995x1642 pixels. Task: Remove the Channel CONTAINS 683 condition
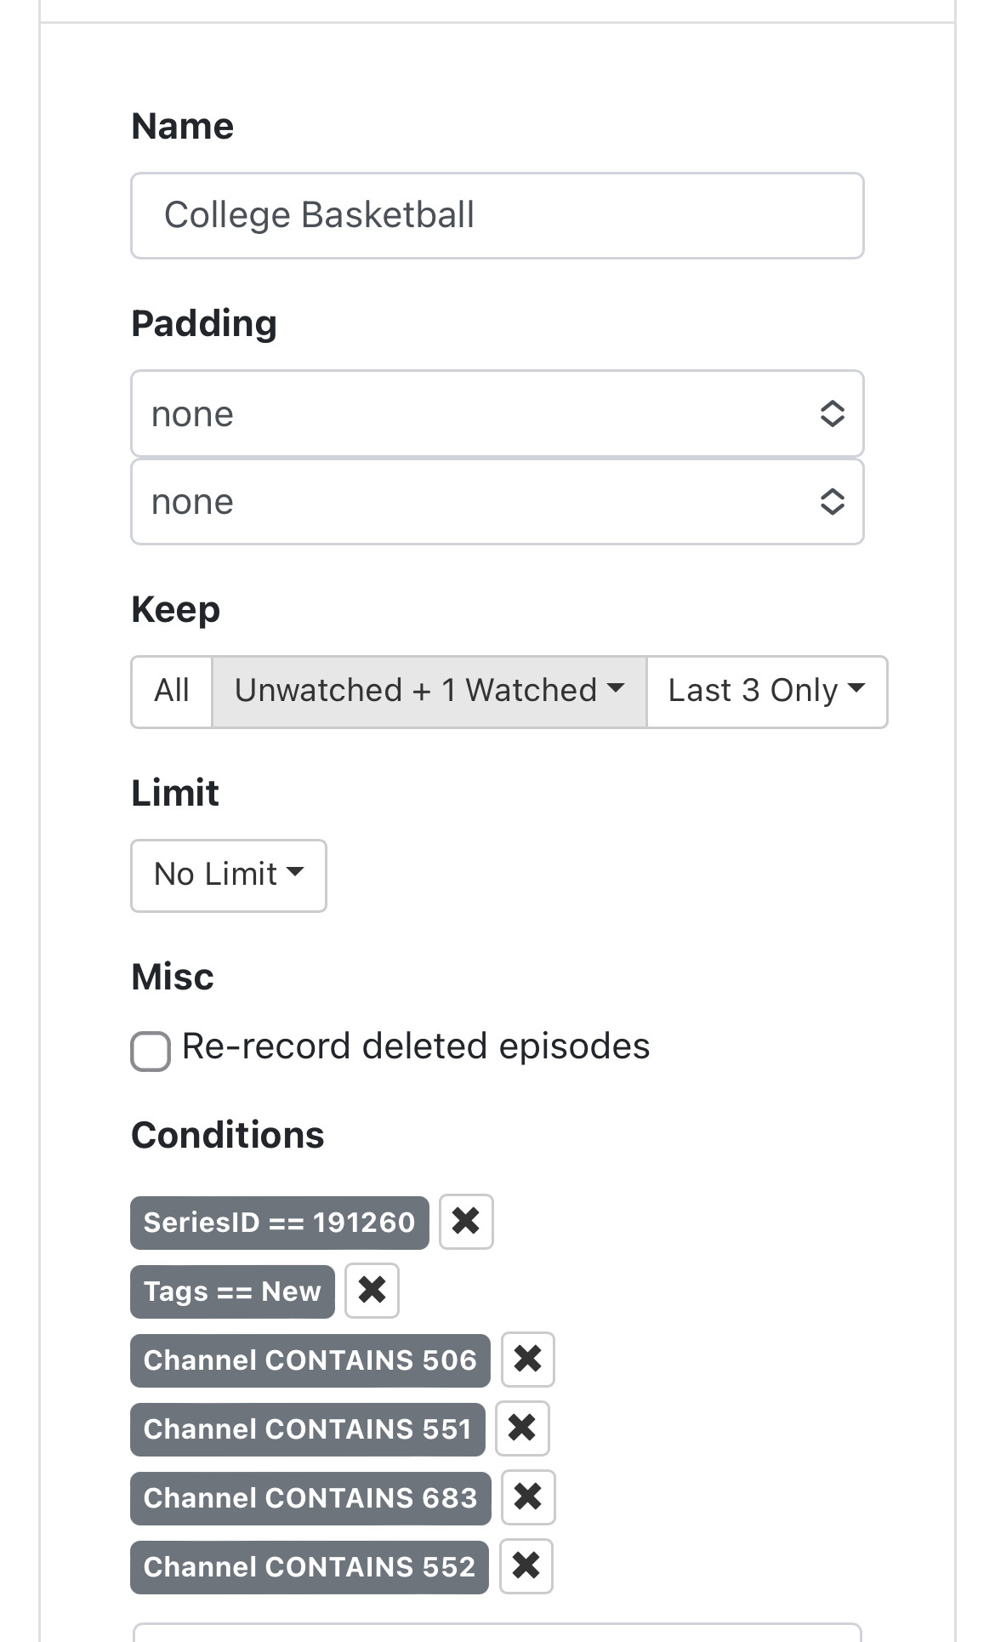(x=527, y=1497)
